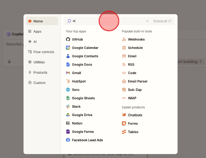Select Slack app label
206x158 pixels.
tap(76, 107)
